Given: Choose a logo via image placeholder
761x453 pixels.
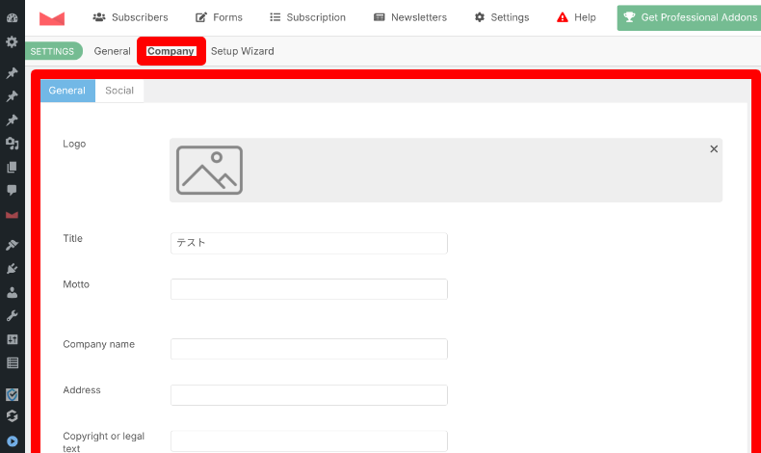Looking at the screenshot, I should [x=209, y=171].
